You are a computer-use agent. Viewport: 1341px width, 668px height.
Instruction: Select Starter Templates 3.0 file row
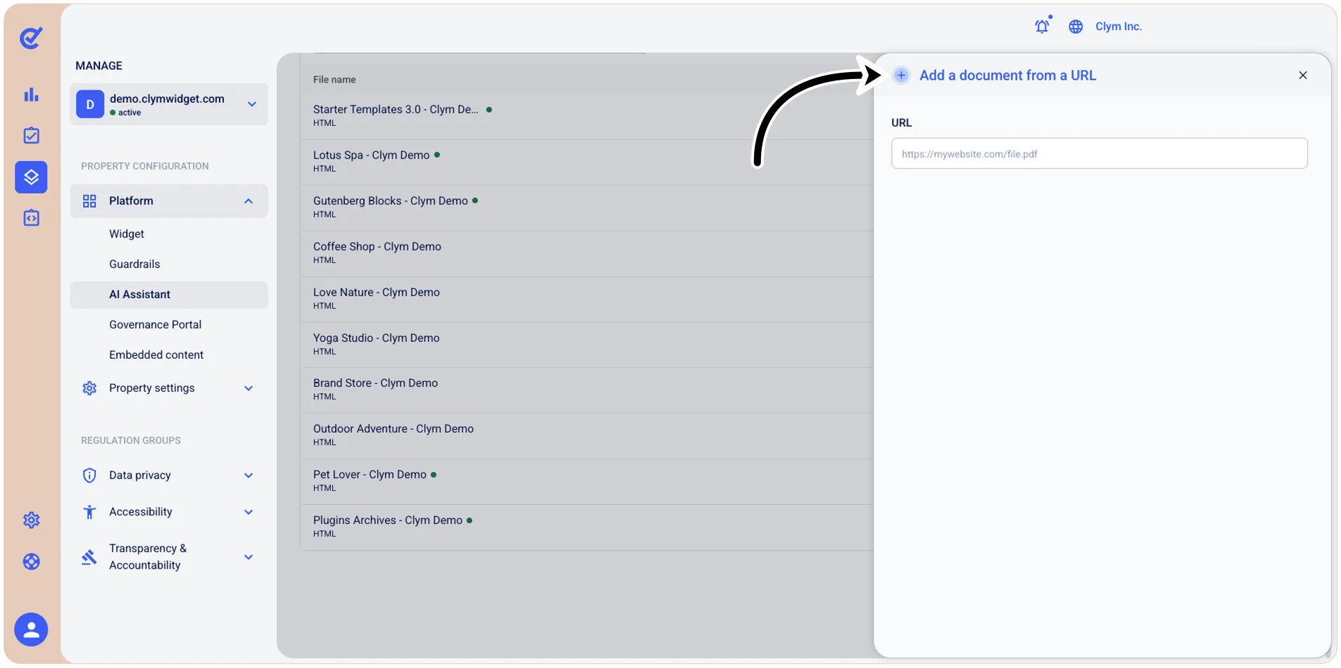coord(587,116)
